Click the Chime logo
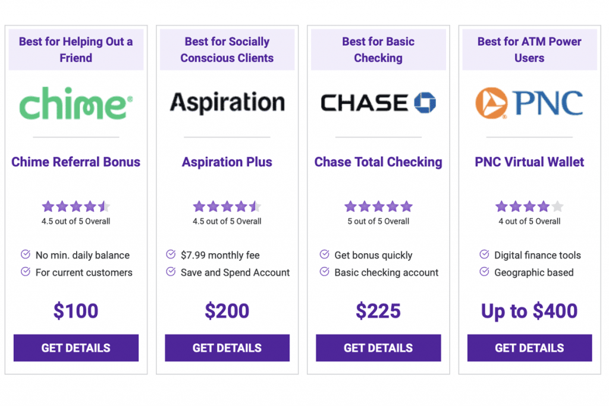Viewport: 609px width, 406px height. point(75,102)
